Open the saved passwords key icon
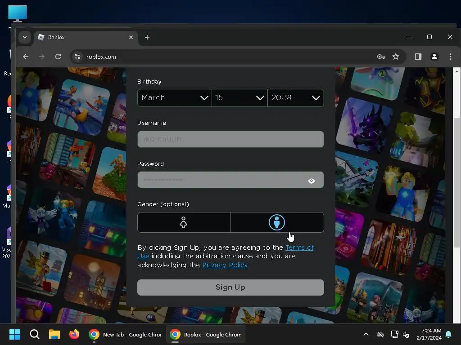Screen dimensions: 461x345 (381, 57)
